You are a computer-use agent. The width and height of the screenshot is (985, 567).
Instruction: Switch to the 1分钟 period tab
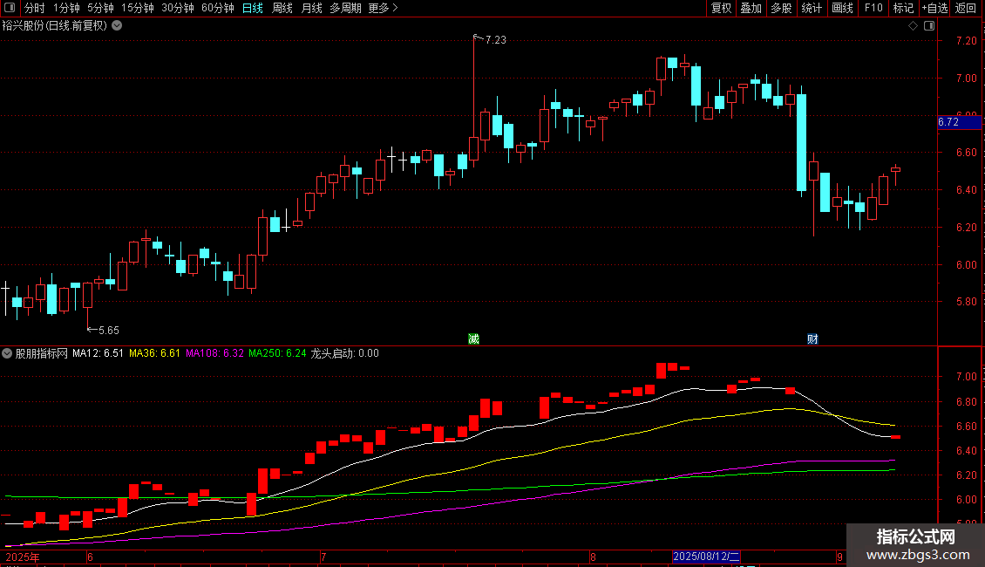coord(66,8)
